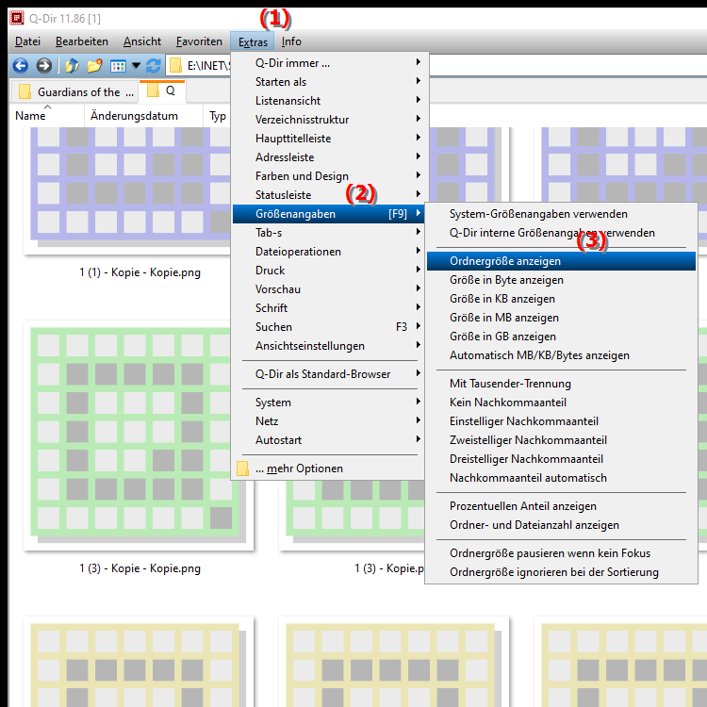Click the new folder icon with star
This screenshot has width=707, height=707.
[x=94, y=66]
